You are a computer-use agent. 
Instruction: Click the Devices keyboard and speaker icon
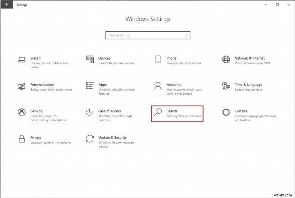[x=90, y=59]
